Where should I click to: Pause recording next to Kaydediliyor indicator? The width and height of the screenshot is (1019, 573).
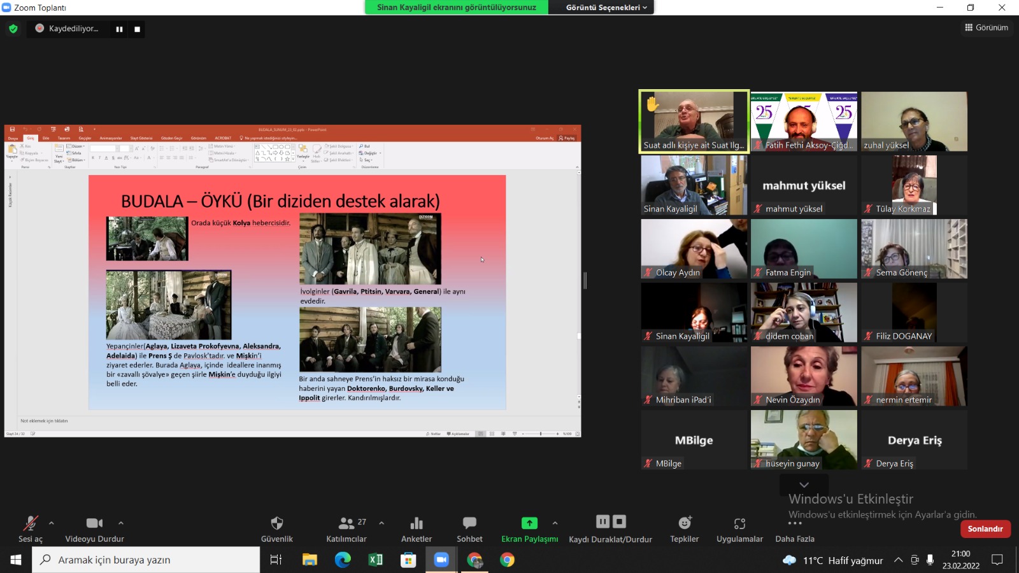coord(119,29)
